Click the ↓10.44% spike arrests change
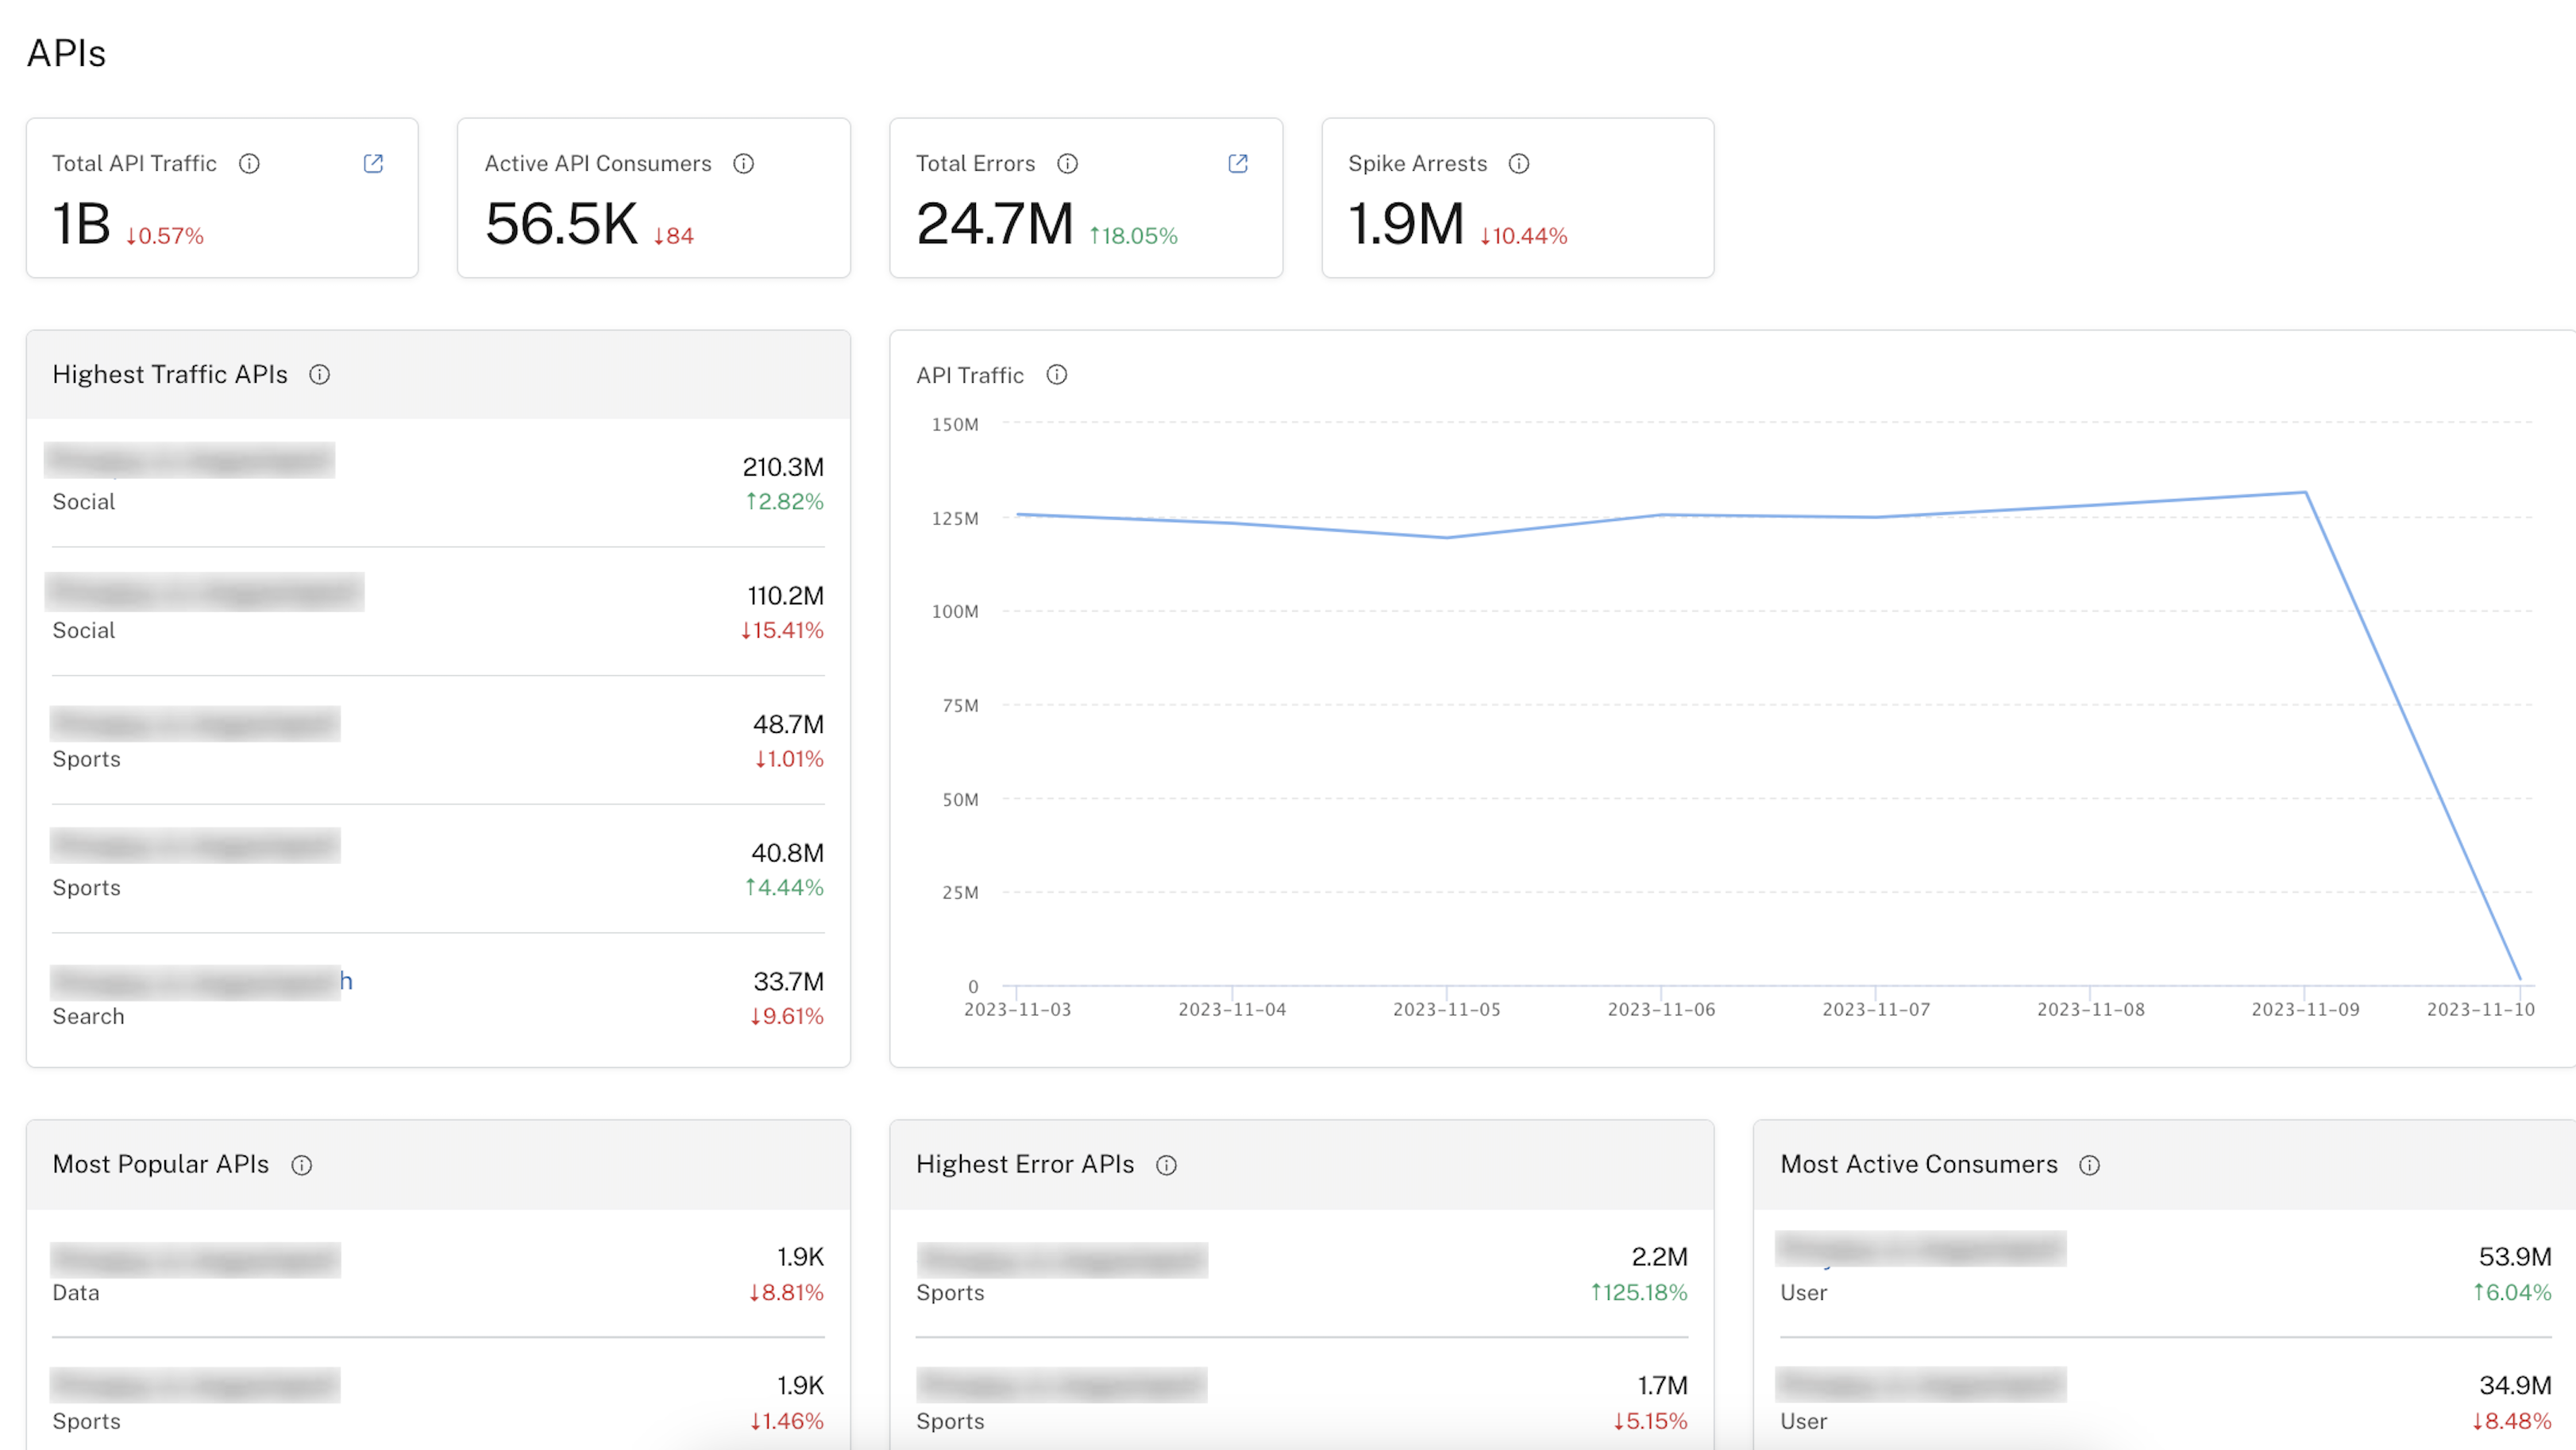The image size is (2576, 1450). (x=1523, y=236)
